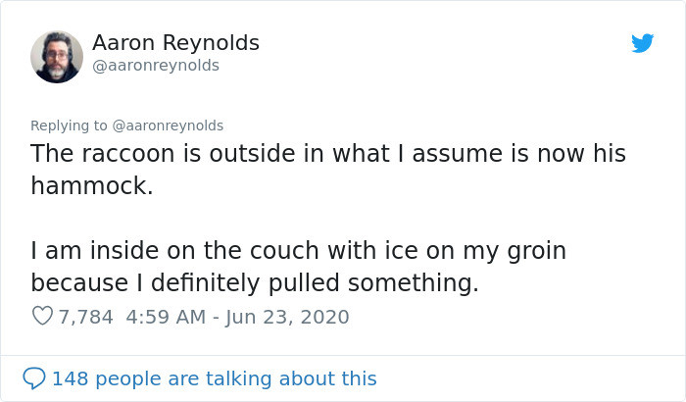Open the @aaronreynolds mention in the Replying to line
The image size is (686, 402).
pyautogui.click(x=169, y=126)
